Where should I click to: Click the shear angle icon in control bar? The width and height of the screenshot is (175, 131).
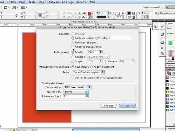pos(44,17)
